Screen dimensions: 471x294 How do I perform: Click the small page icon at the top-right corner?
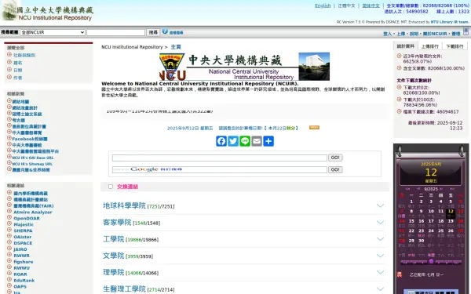(466, 31)
